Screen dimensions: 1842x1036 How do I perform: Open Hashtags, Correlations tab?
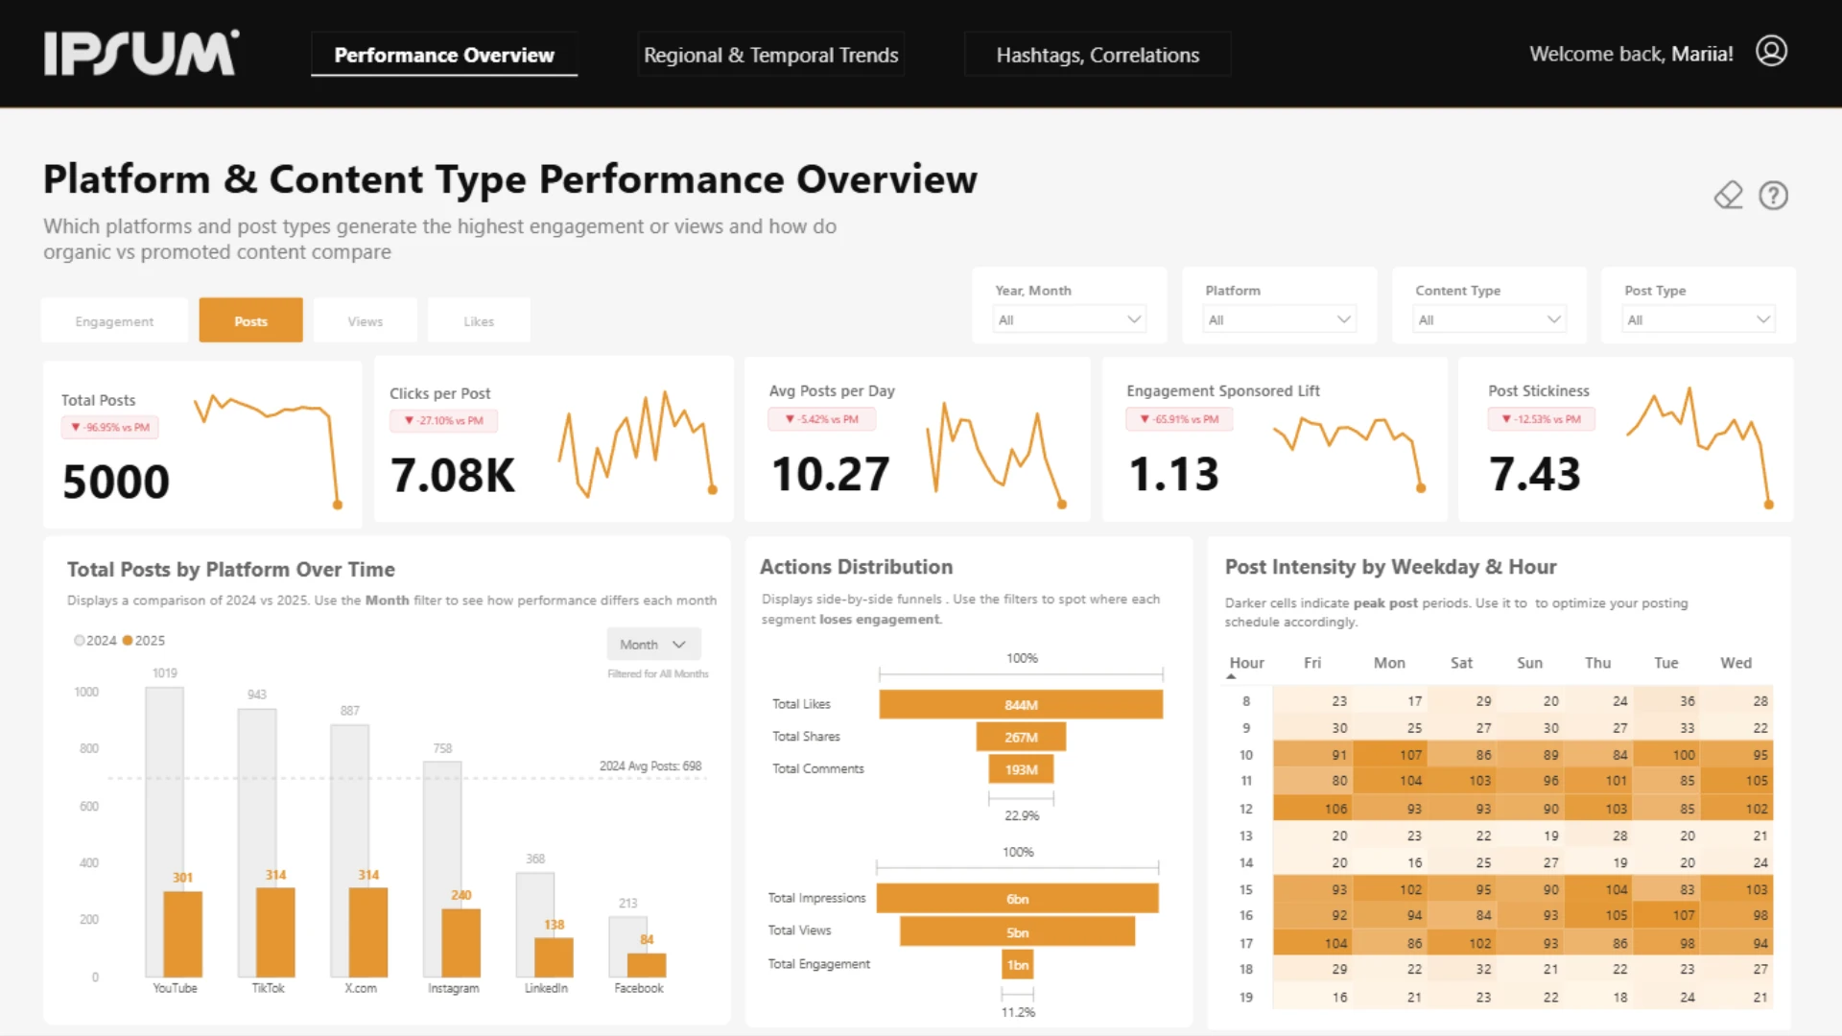click(1097, 56)
